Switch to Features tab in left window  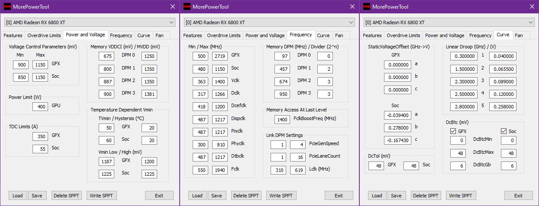click(13, 35)
